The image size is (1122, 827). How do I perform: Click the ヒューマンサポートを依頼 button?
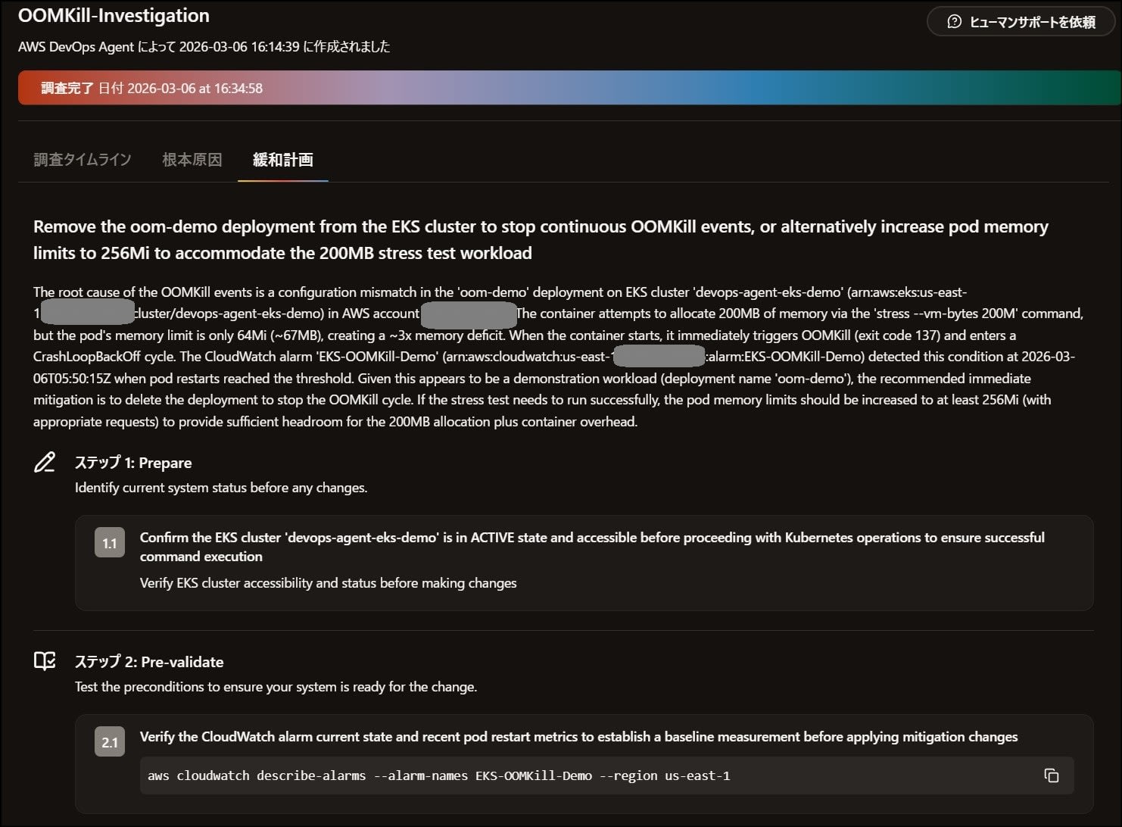(1021, 22)
